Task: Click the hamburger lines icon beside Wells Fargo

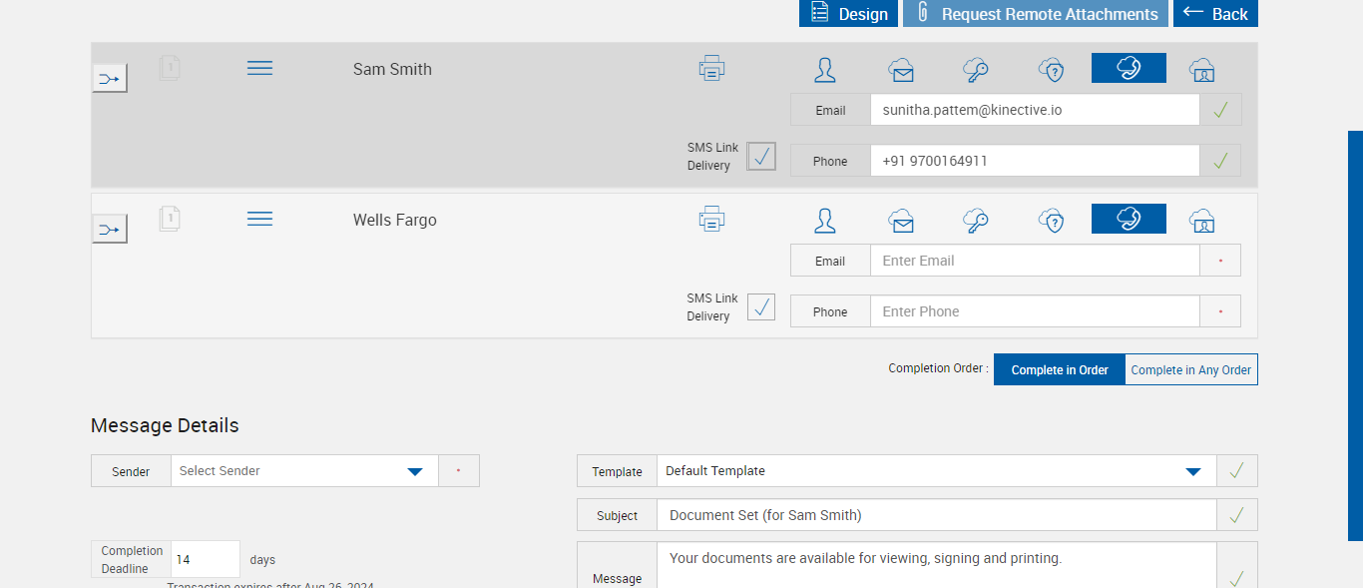Action: click(x=259, y=219)
